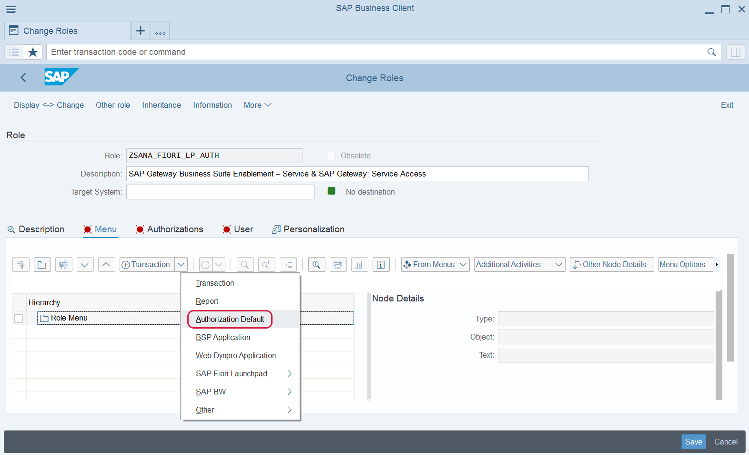Show the tab overflow list (three dots)
This screenshot has height=455, width=749.
(x=160, y=31)
